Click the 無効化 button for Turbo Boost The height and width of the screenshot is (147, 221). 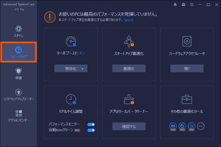click(71, 68)
